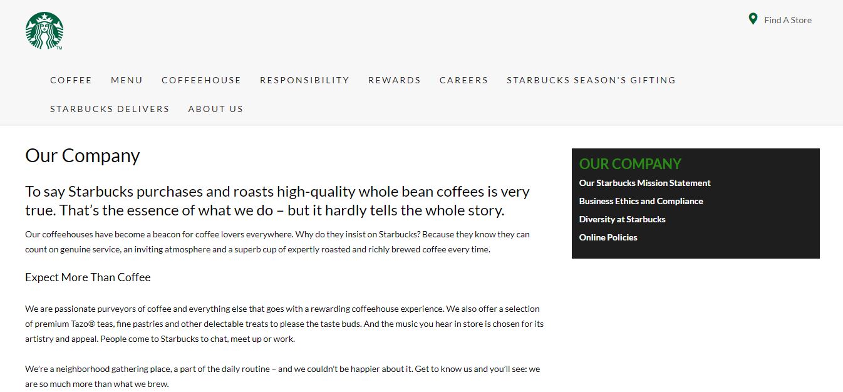This screenshot has height=392, width=843.
Task: Open Business Ethics and Compliance link
Action: point(641,201)
